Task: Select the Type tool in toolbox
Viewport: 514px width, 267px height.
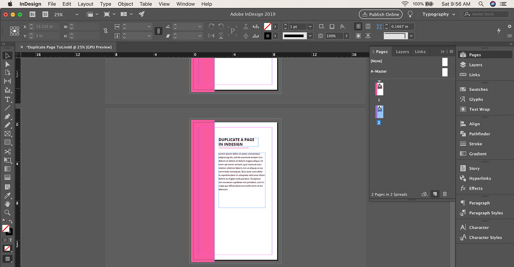Action: [x=7, y=100]
